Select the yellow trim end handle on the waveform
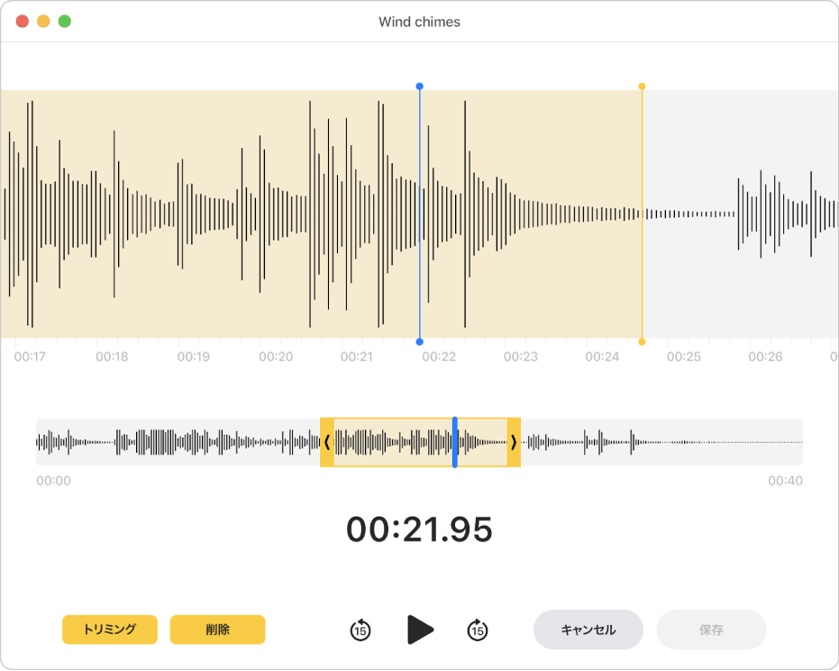The width and height of the screenshot is (839, 671). [x=642, y=86]
